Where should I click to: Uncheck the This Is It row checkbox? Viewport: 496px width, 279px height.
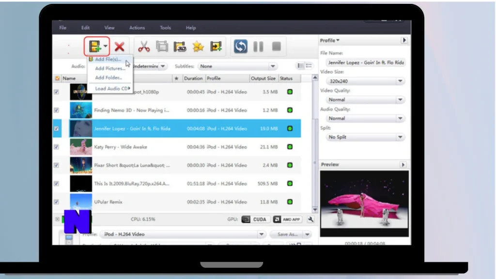[x=56, y=184]
